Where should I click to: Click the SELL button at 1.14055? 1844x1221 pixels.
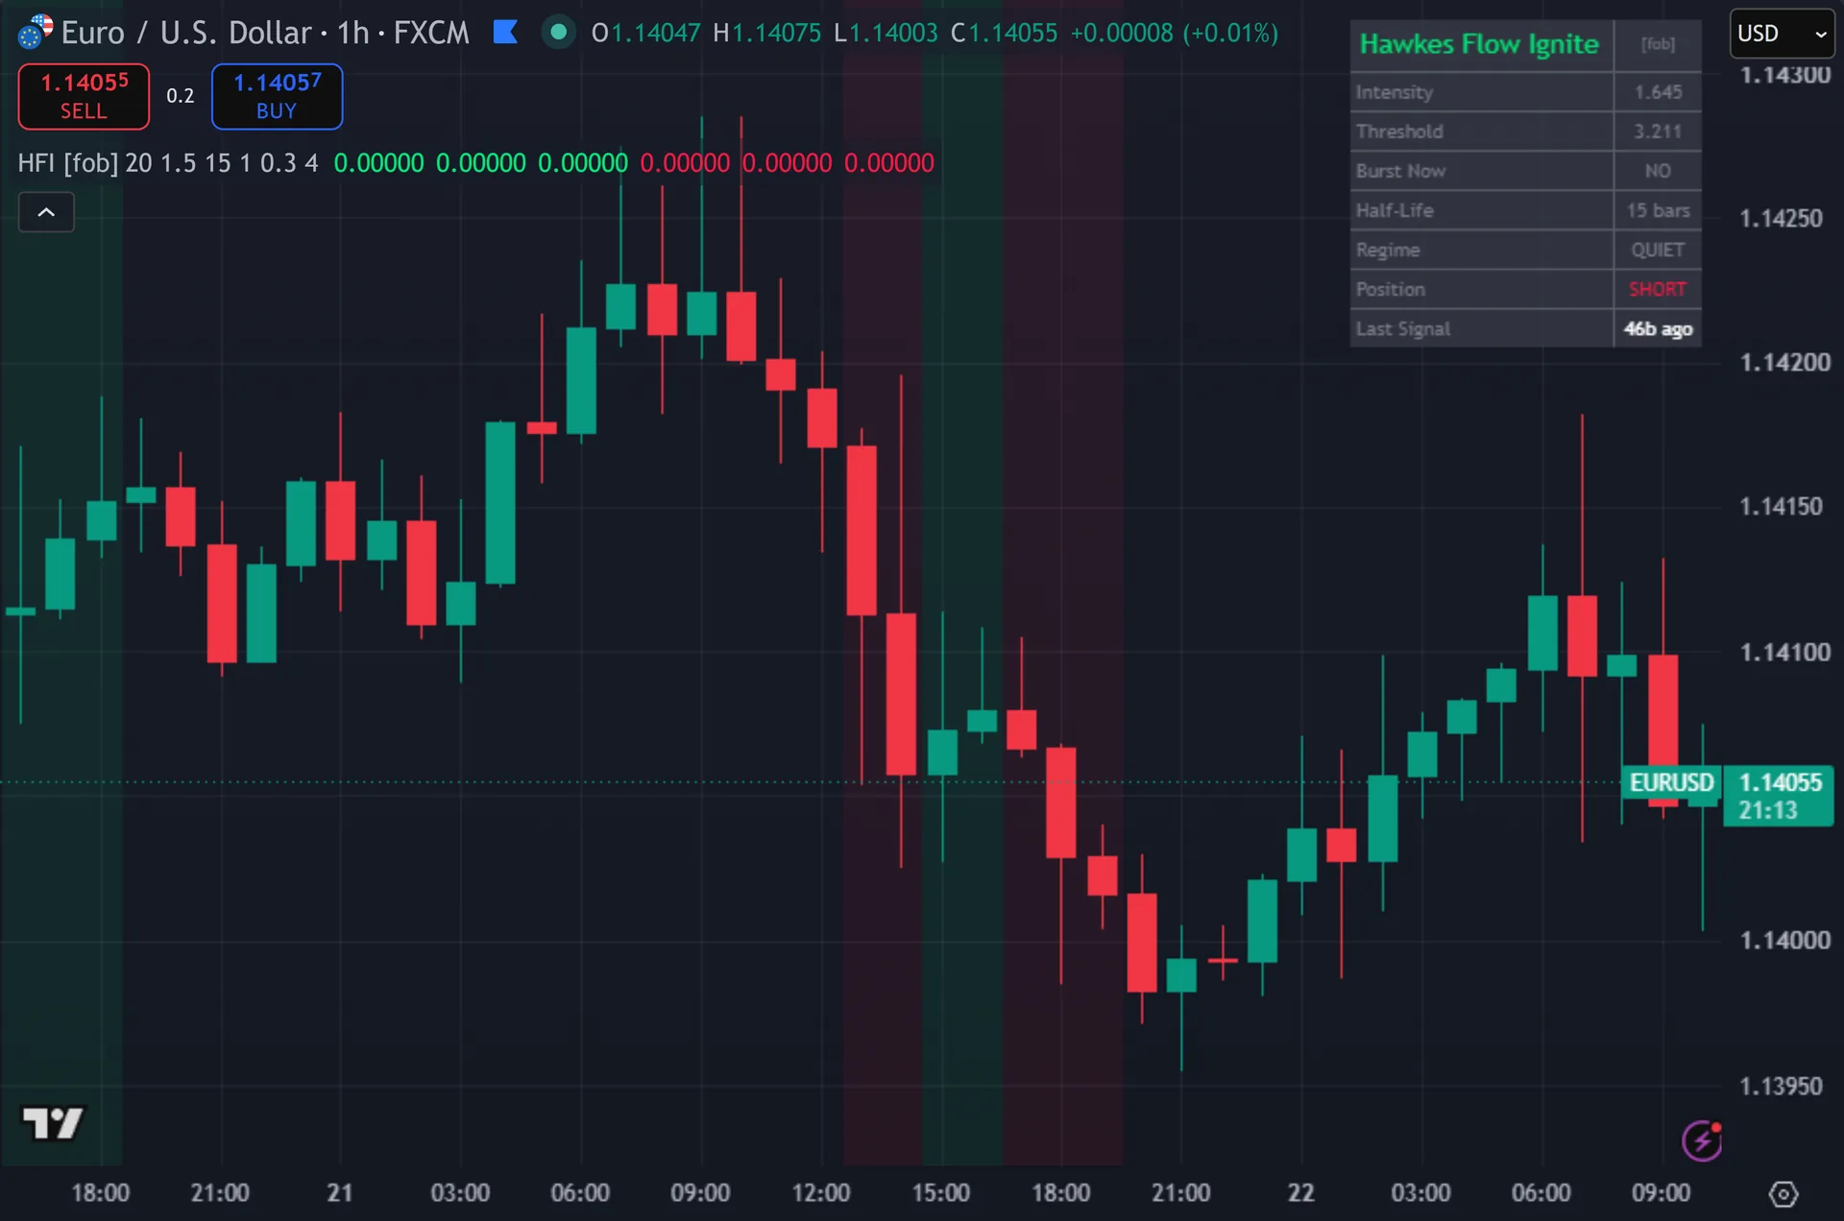(84, 96)
